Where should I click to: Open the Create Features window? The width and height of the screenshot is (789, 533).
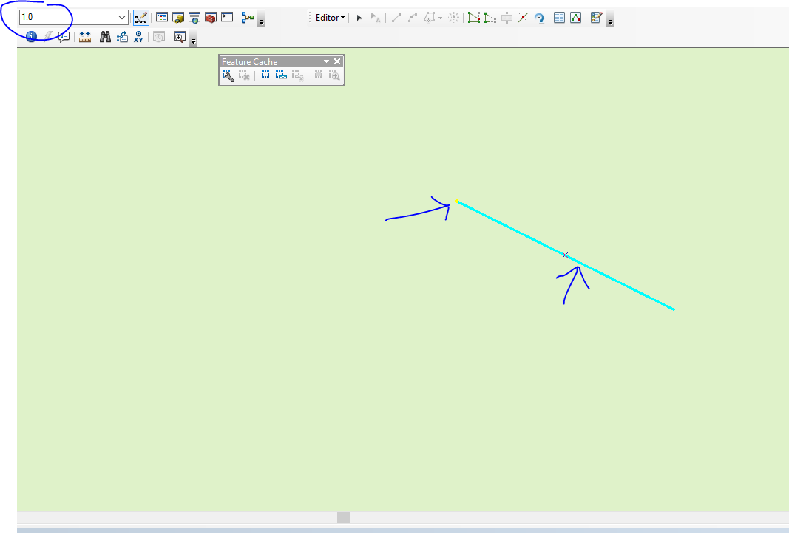[x=596, y=18]
